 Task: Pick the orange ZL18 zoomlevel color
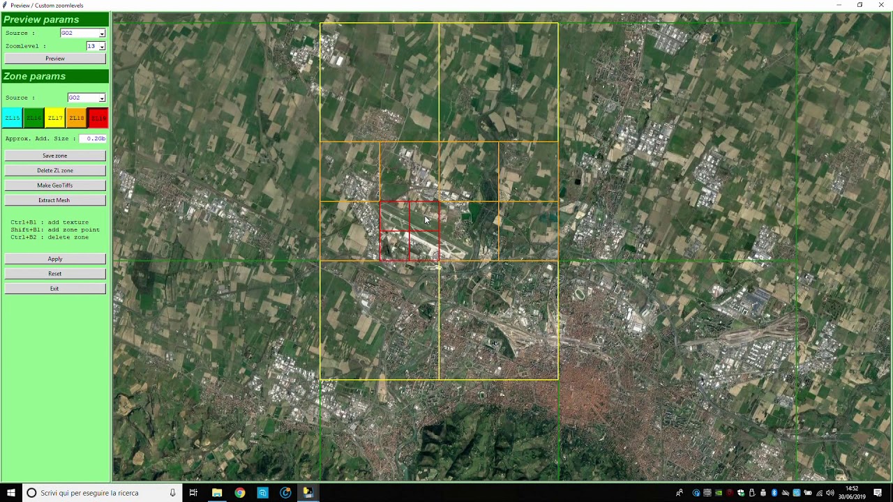77,118
